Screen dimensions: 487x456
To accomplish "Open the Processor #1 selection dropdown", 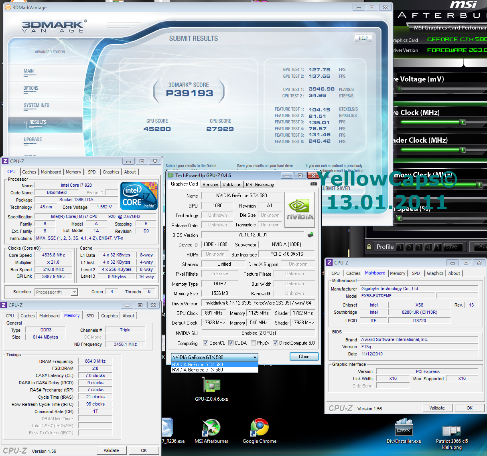I will pyautogui.click(x=56, y=292).
